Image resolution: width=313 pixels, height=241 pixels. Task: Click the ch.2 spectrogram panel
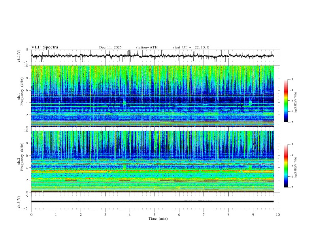pos(153,161)
